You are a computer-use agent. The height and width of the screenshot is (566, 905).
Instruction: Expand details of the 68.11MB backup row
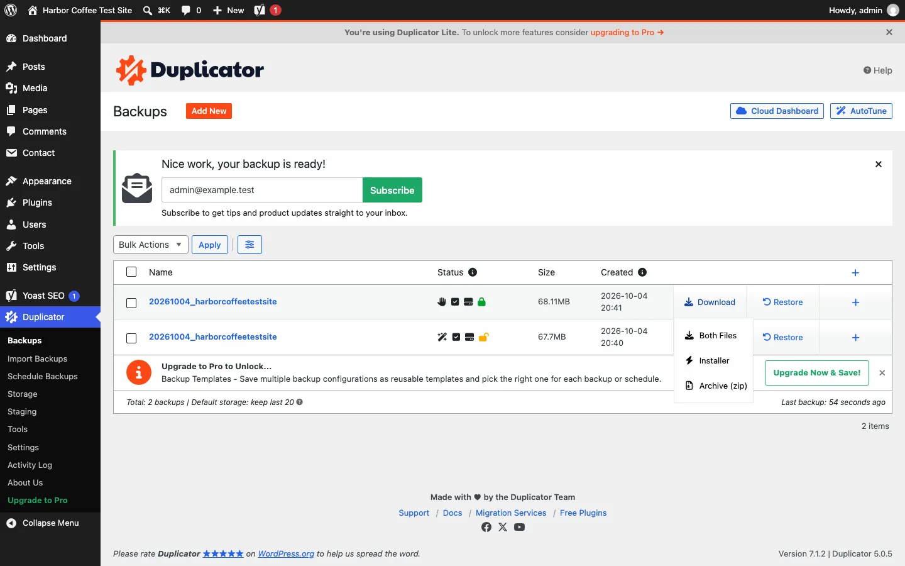pyautogui.click(x=855, y=302)
